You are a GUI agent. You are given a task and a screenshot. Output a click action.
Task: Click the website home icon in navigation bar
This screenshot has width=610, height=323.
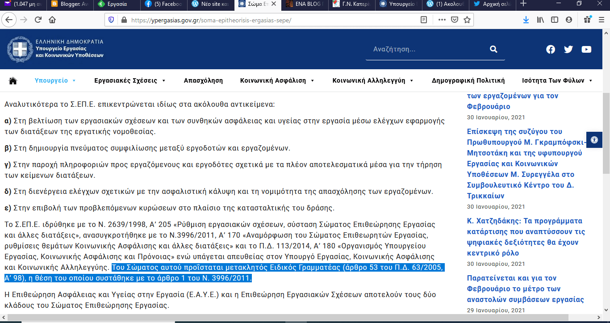click(x=13, y=81)
